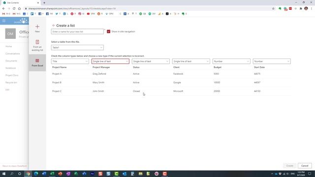Click the Greg Zelfond cell
The width and height of the screenshot is (315, 177).
coord(99,74)
